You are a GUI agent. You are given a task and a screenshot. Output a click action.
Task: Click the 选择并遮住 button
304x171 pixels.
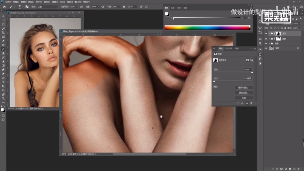click(244, 88)
